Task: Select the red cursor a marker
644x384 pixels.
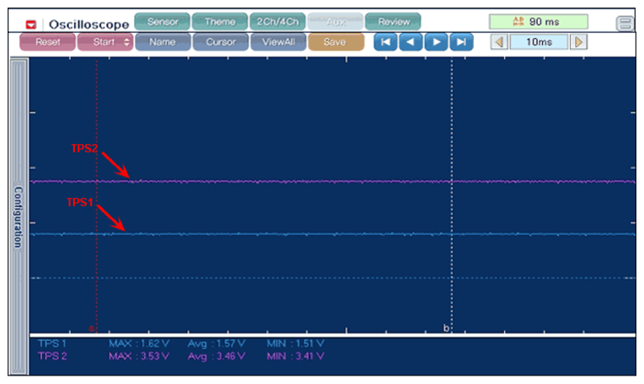Action: 92,328
